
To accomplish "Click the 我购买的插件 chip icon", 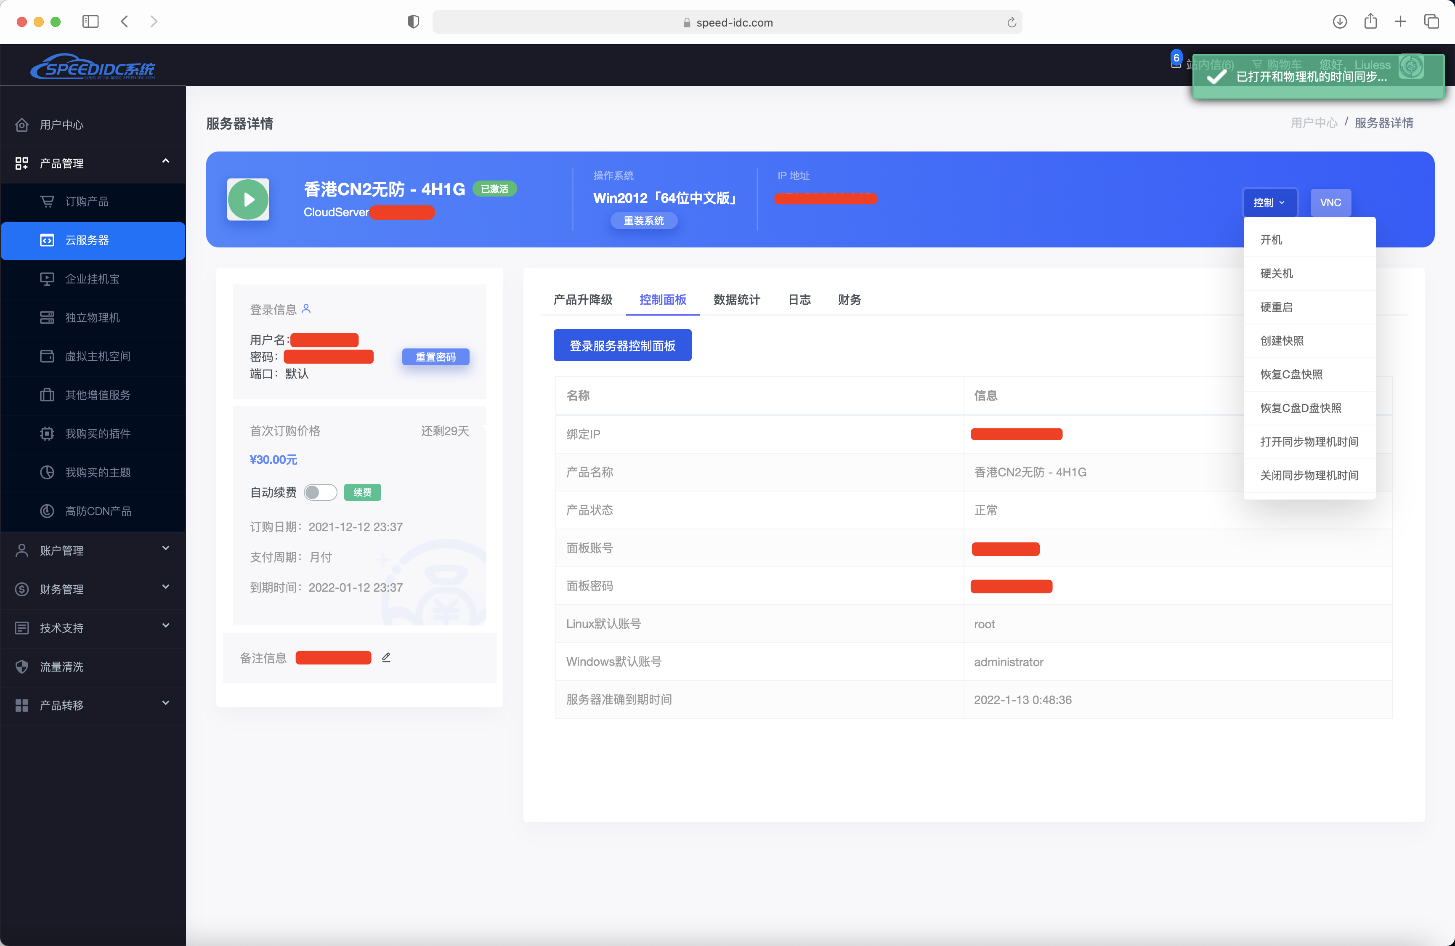I will 47,433.
